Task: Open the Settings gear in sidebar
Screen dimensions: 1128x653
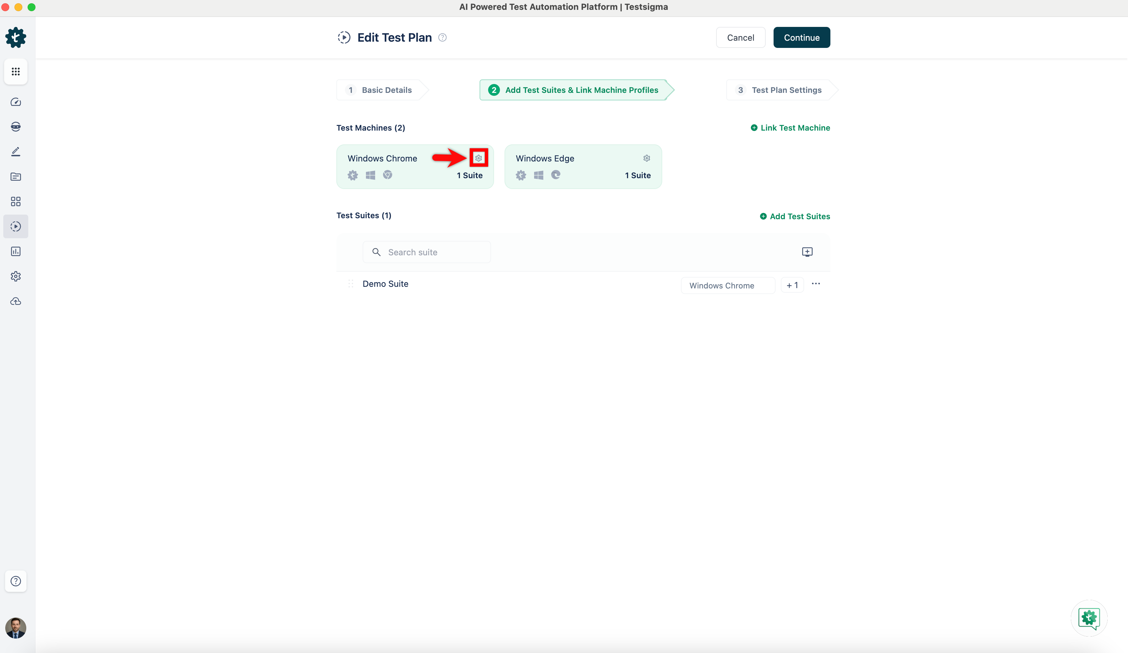Action: [16, 276]
